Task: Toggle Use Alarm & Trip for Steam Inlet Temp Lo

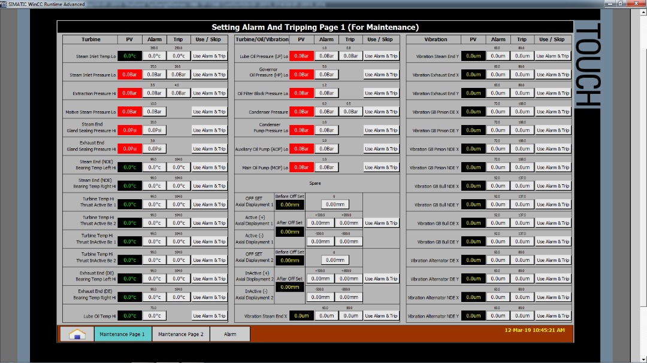Action: (209, 56)
